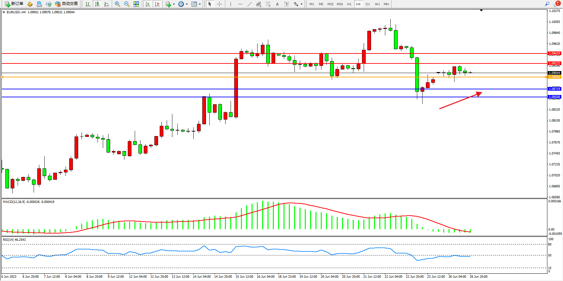
Task: Select the Fibonacci retracement tool
Action: [x=268, y=4]
